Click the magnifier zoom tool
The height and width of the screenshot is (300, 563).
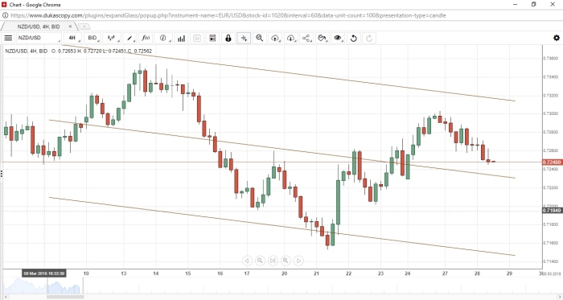tap(260, 38)
